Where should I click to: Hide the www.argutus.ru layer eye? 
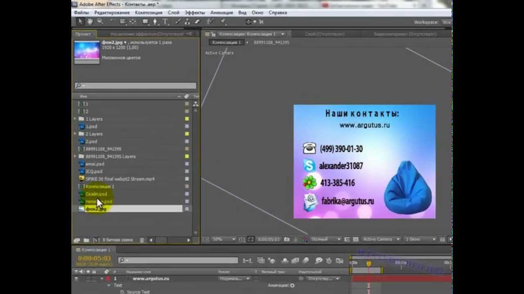pyautogui.click(x=76, y=278)
